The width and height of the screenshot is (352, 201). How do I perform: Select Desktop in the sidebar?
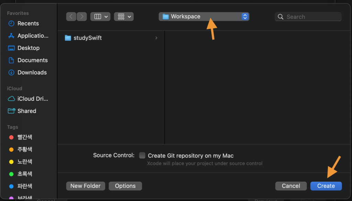coord(28,48)
